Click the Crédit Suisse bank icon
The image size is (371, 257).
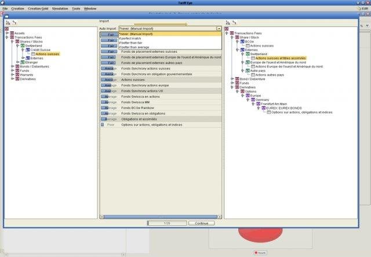pyautogui.click(x=28, y=50)
